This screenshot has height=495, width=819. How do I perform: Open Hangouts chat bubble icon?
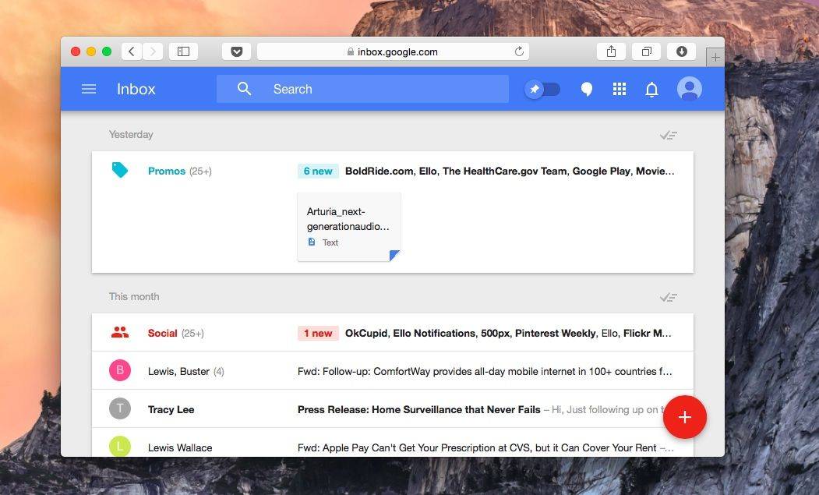tap(587, 90)
